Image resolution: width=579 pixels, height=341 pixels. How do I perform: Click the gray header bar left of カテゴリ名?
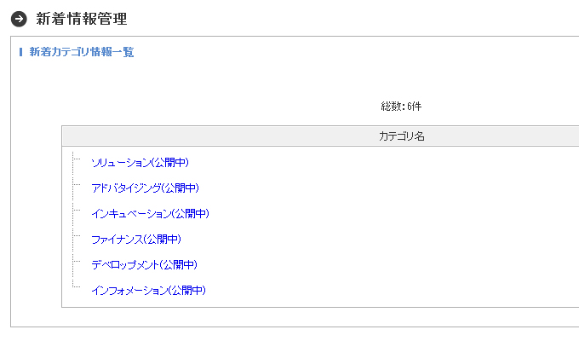coord(221,136)
